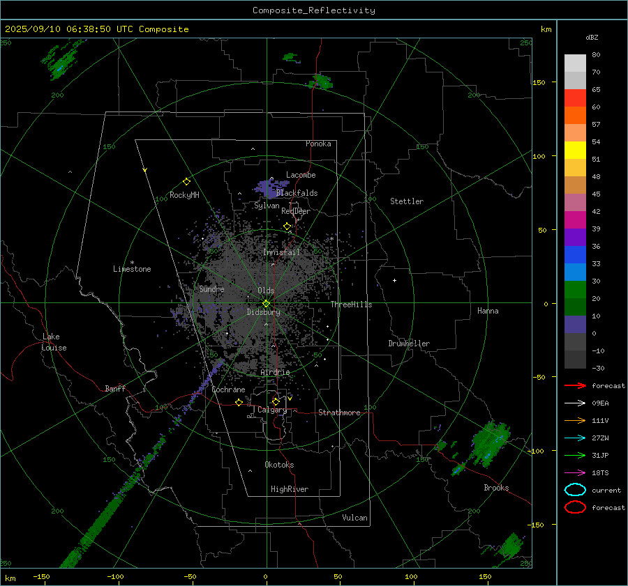Click the Lake Louise label
The height and width of the screenshot is (586, 628).
click(54, 342)
